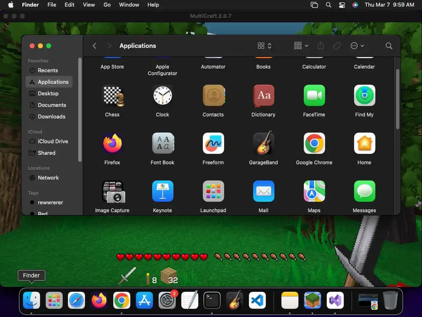The width and height of the screenshot is (422, 317).
Task: Open the Edit menu
Action: click(x=69, y=5)
